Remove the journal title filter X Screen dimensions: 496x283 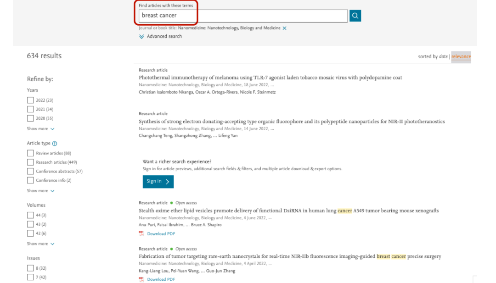[x=284, y=28]
